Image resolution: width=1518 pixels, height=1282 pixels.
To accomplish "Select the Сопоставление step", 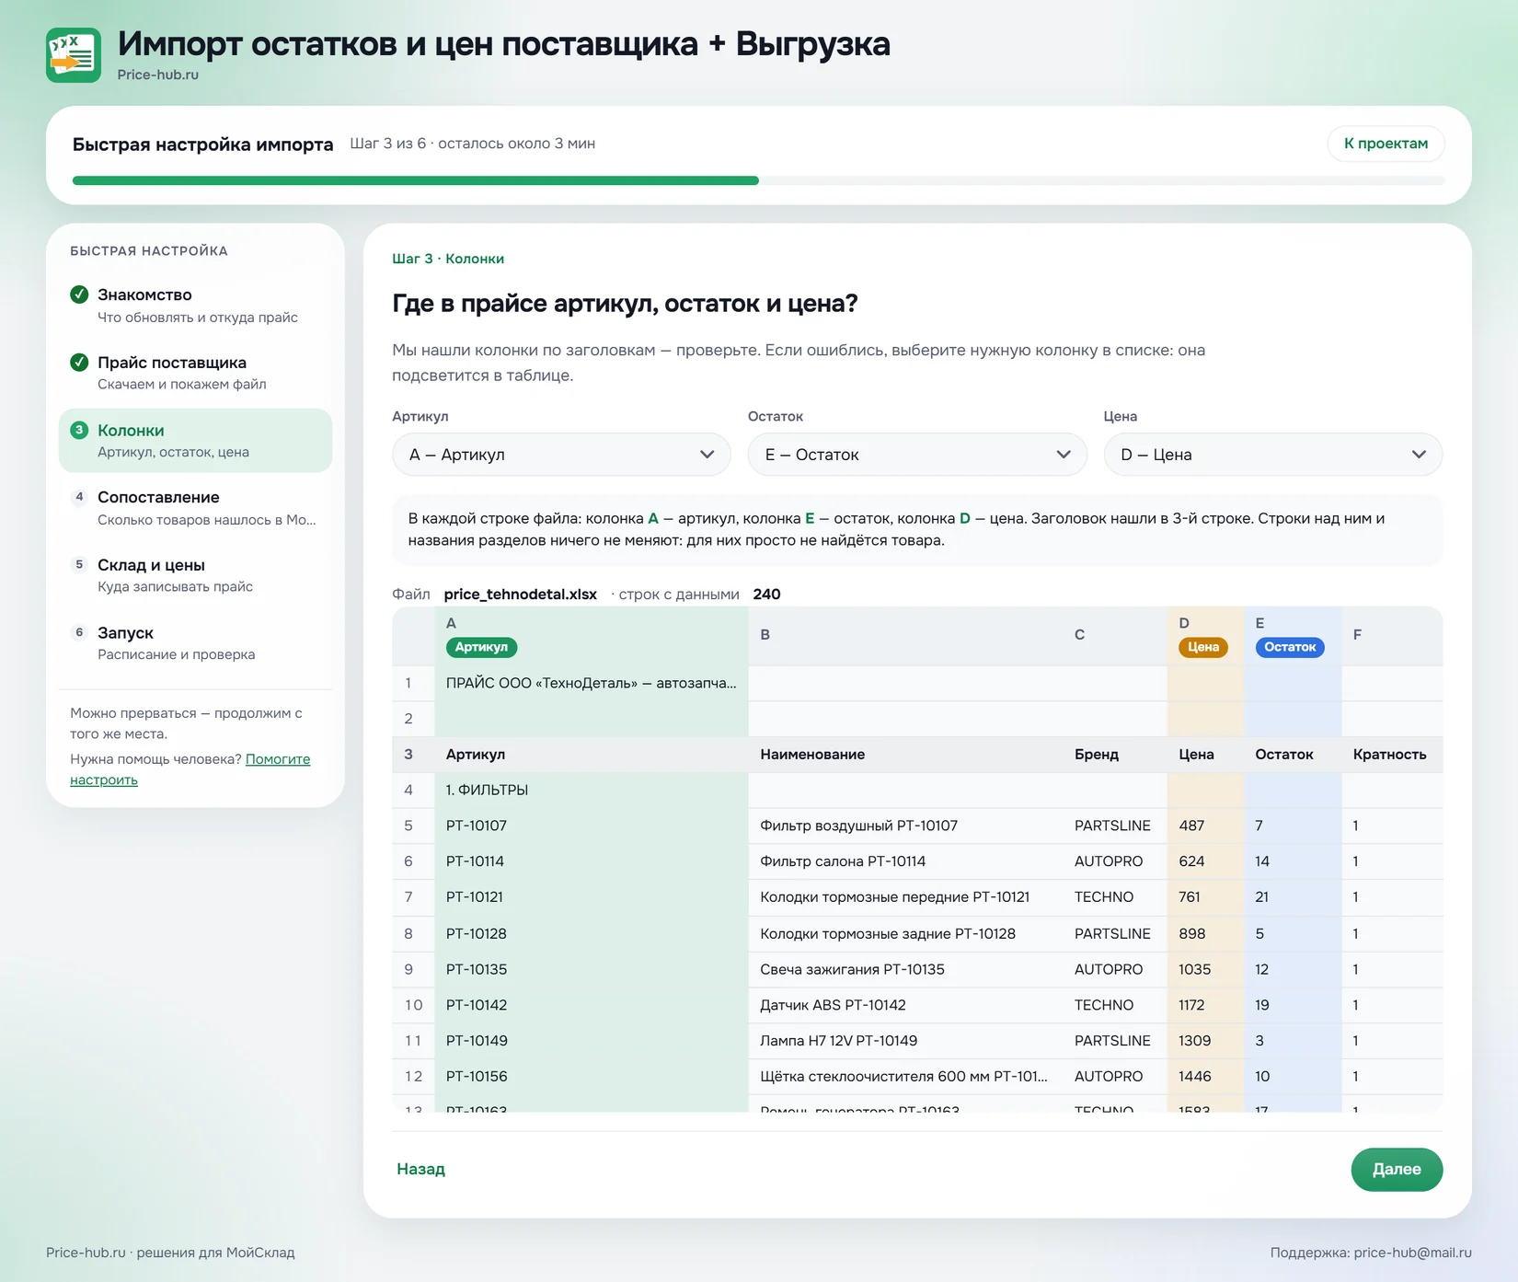I will [x=195, y=508].
